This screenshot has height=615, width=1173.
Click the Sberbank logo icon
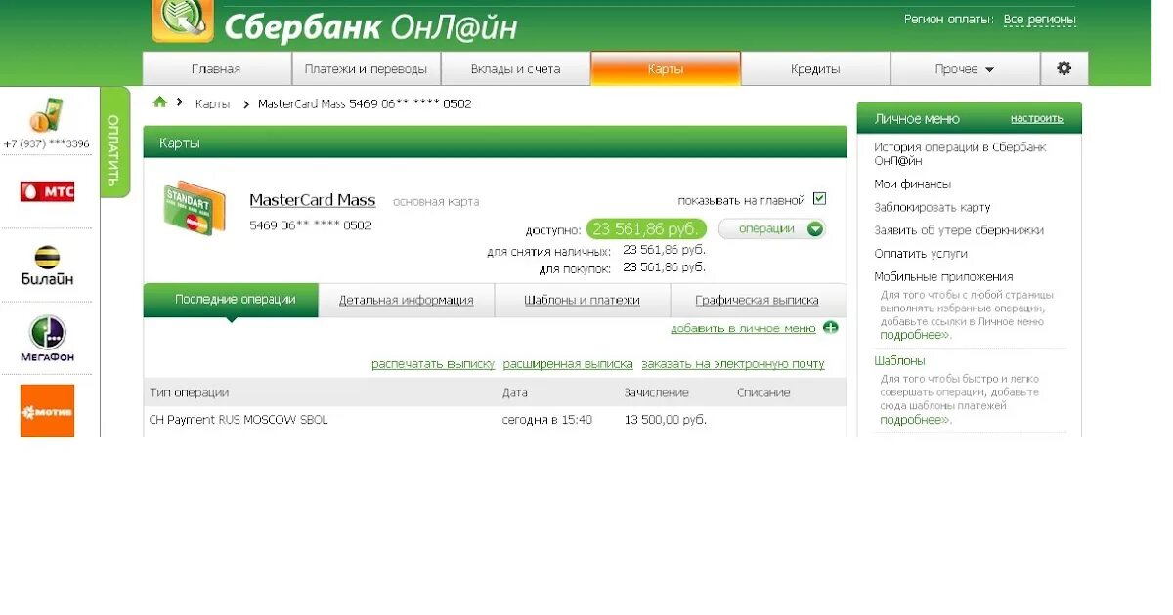pyautogui.click(x=183, y=20)
